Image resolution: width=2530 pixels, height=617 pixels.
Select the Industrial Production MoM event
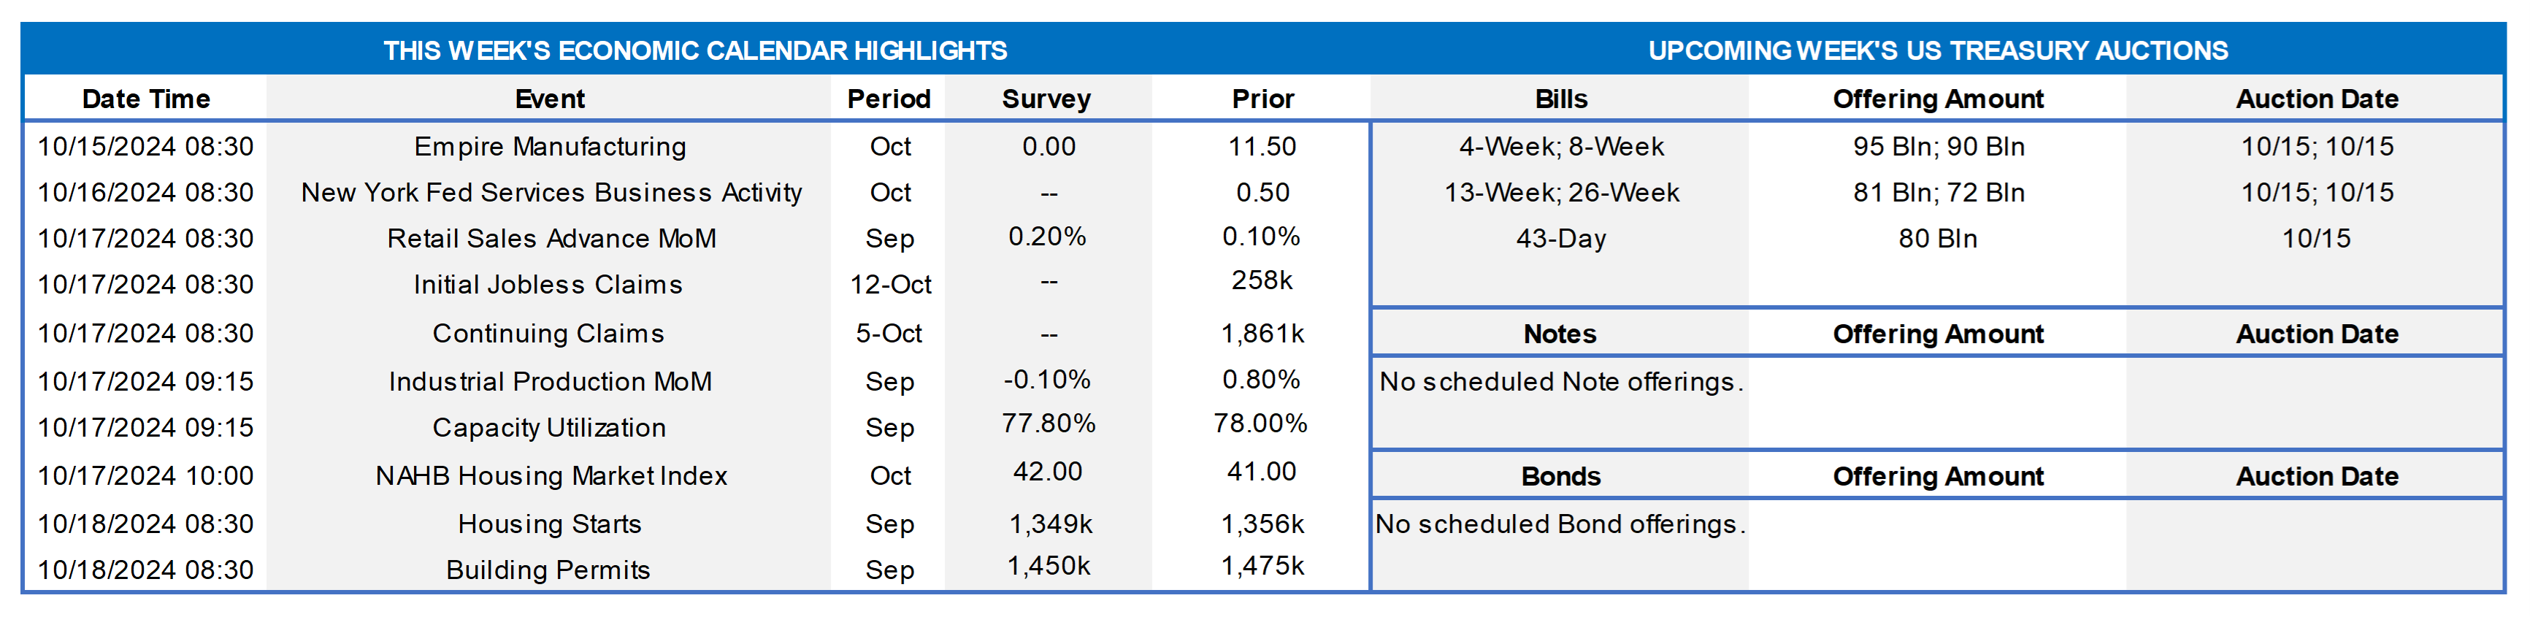[550, 381]
